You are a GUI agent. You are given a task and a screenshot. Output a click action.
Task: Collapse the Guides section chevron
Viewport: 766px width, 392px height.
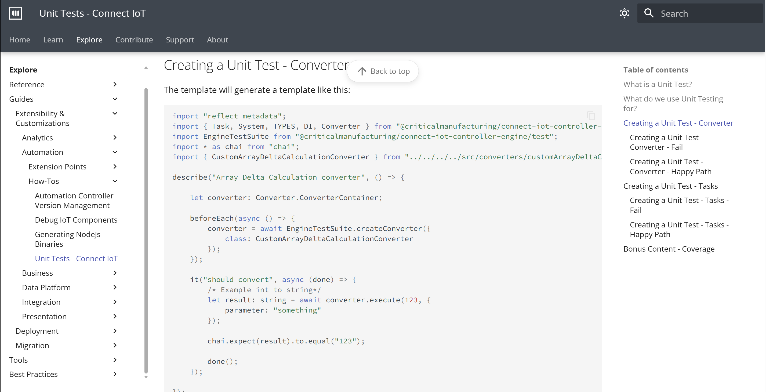pyautogui.click(x=115, y=99)
